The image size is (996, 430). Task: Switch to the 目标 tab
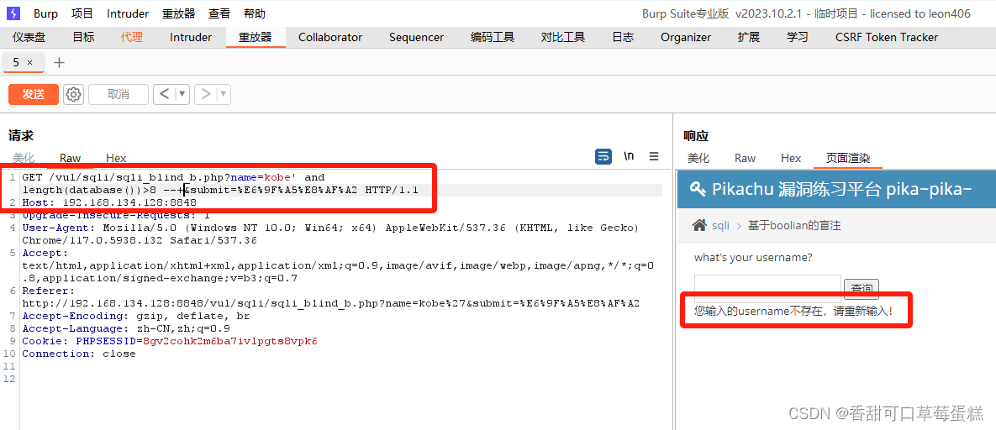point(83,37)
